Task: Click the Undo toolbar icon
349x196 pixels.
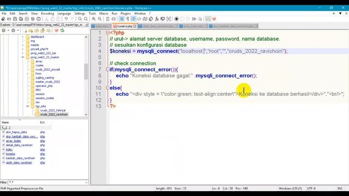Action: 66,19
